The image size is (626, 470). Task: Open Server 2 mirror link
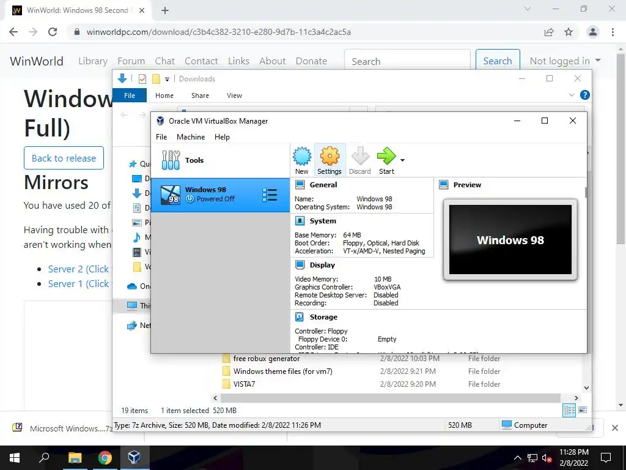point(79,269)
